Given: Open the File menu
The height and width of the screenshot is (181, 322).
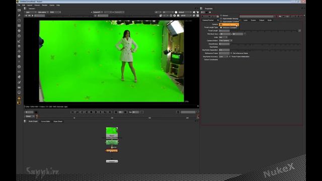Looking at the screenshot, I should pos(19,5).
